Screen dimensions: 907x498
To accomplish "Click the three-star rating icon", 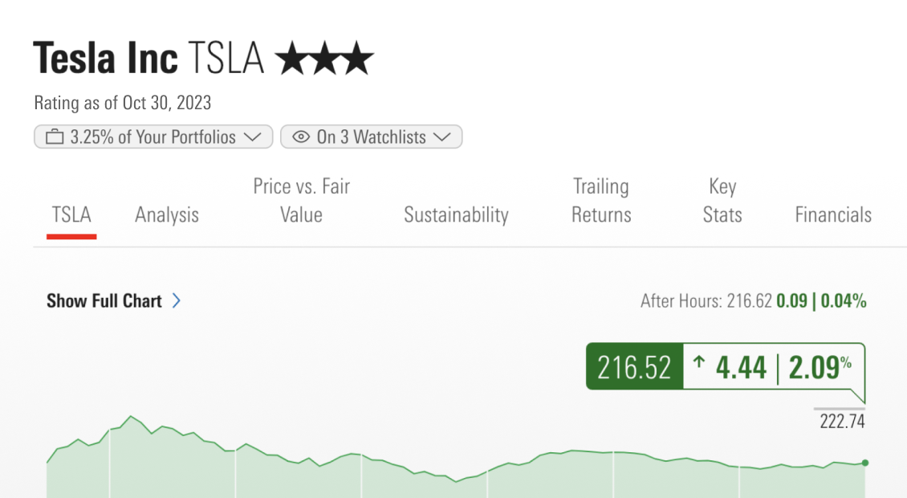I will click(x=324, y=59).
